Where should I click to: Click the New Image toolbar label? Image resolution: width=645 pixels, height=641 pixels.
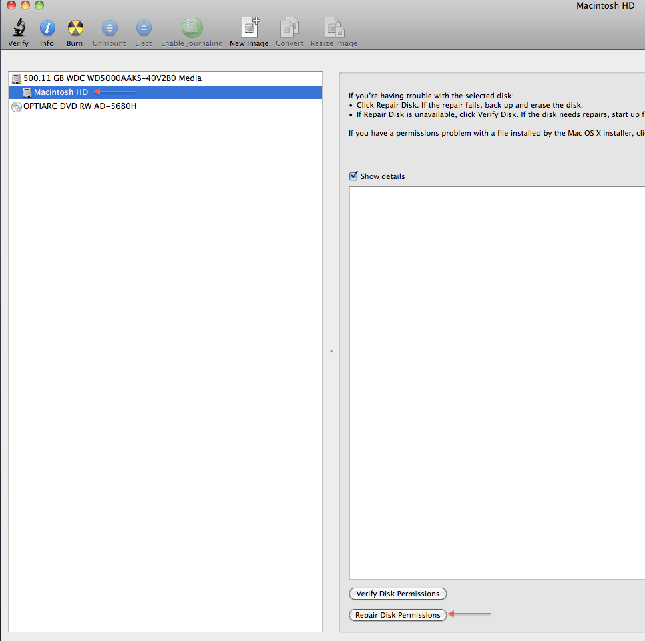[249, 43]
